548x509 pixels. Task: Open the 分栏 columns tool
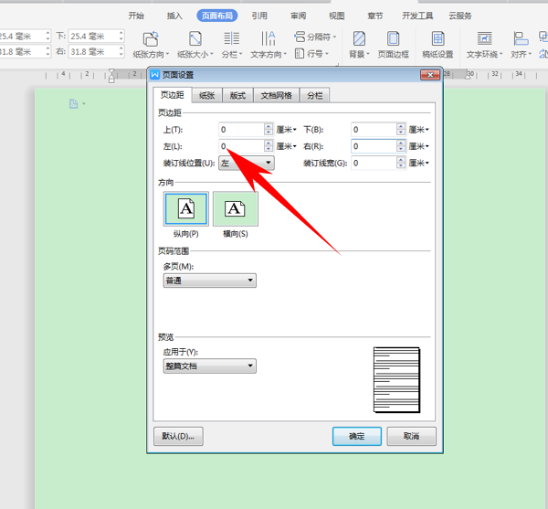[232, 45]
